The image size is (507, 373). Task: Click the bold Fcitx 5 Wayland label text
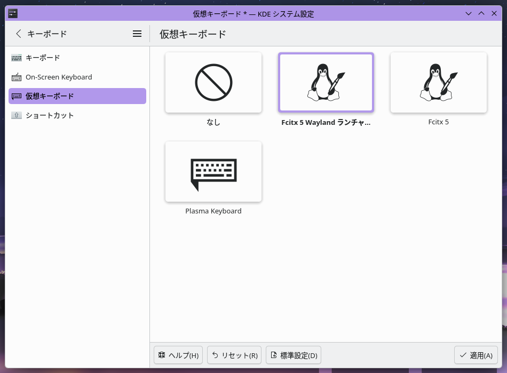tap(326, 122)
